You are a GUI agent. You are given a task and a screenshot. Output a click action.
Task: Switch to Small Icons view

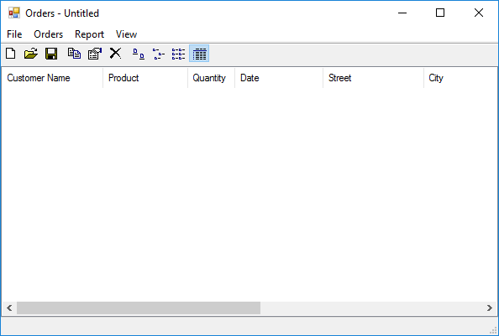[x=159, y=54]
